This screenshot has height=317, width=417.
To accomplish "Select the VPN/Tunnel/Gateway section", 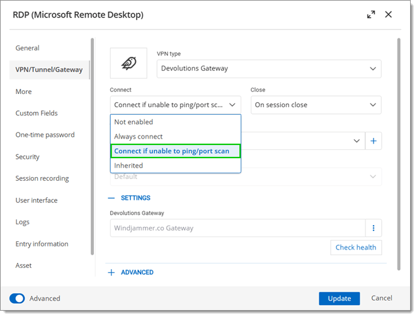I will coord(50,70).
